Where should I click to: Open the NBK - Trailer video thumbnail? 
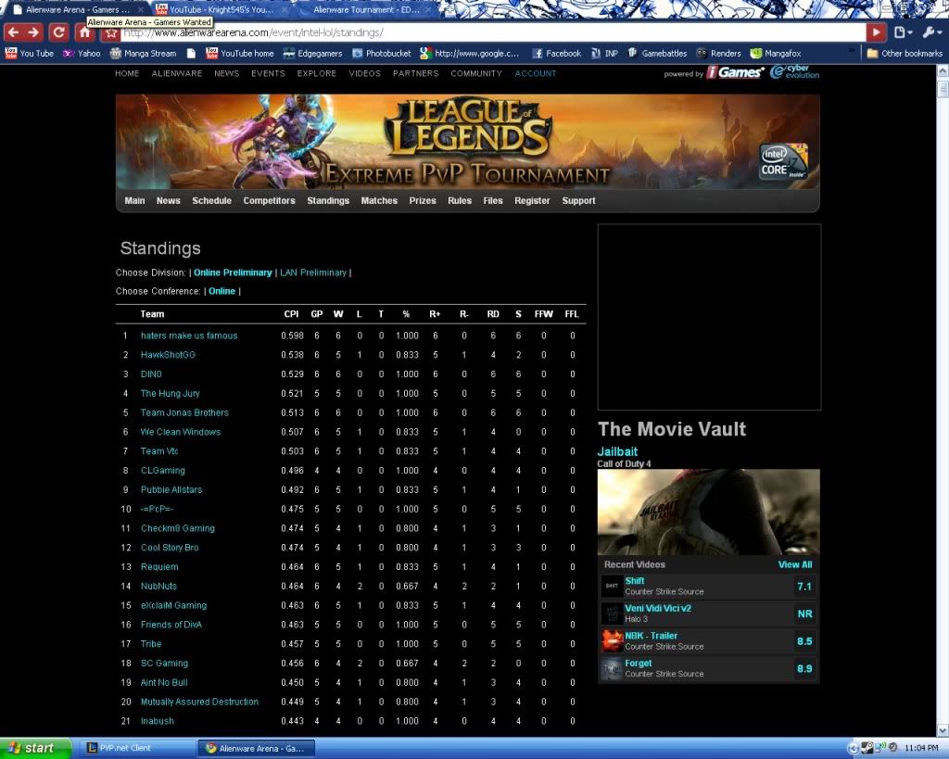[x=612, y=640]
